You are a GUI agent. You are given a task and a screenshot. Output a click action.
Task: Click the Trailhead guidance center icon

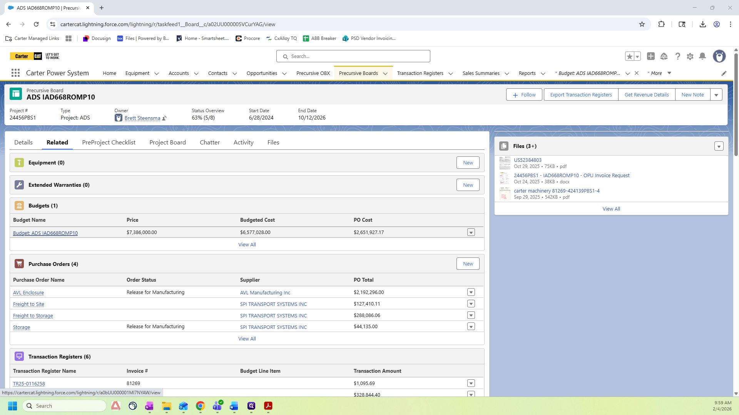[x=664, y=56]
